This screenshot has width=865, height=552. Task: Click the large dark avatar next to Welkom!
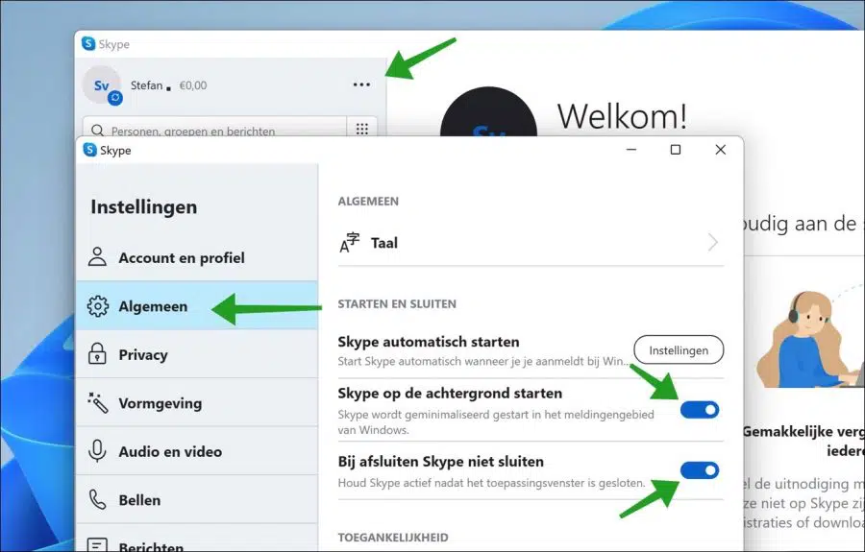[489, 111]
